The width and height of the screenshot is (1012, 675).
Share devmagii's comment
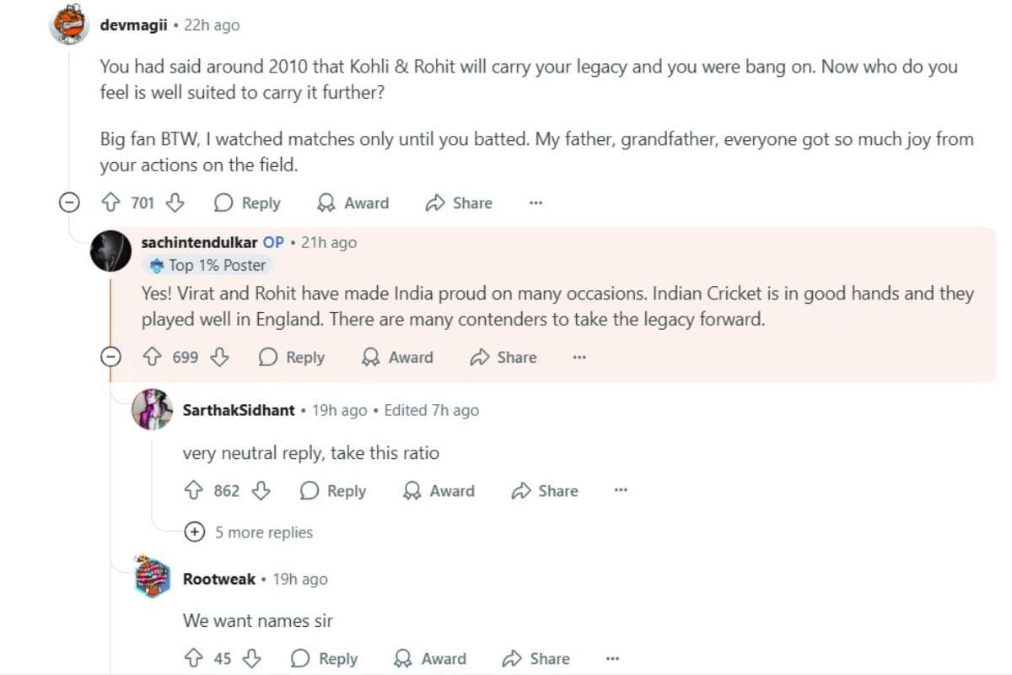click(460, 203)
